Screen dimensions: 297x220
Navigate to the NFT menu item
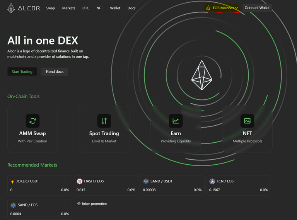click(100, 8)
